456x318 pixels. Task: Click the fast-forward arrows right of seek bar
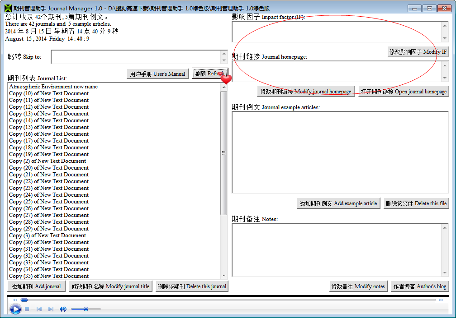[441, 300]
